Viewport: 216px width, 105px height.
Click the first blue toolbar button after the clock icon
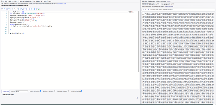5,9
